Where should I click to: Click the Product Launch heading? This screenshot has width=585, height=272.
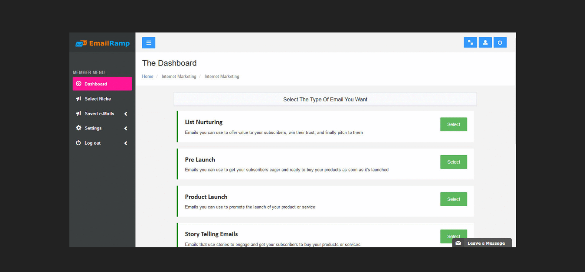(x=206, y=197)
